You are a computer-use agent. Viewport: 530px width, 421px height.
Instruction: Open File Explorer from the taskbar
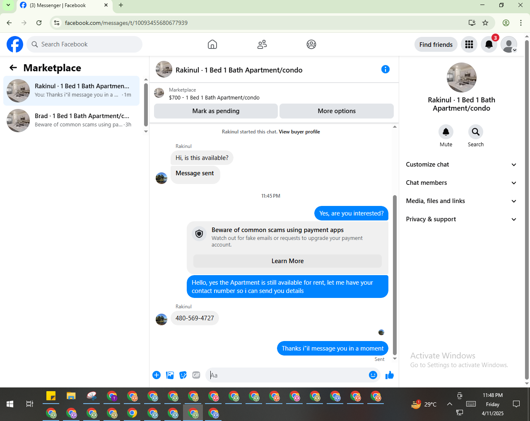click(x=71, y=396)
